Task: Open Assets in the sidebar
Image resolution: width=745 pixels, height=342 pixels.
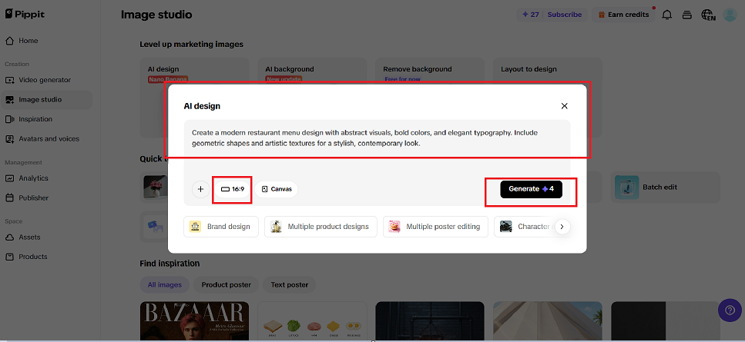Action: point(46,237)
